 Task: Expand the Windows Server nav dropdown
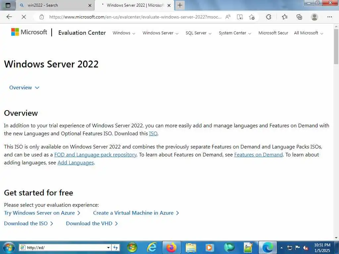161,33
